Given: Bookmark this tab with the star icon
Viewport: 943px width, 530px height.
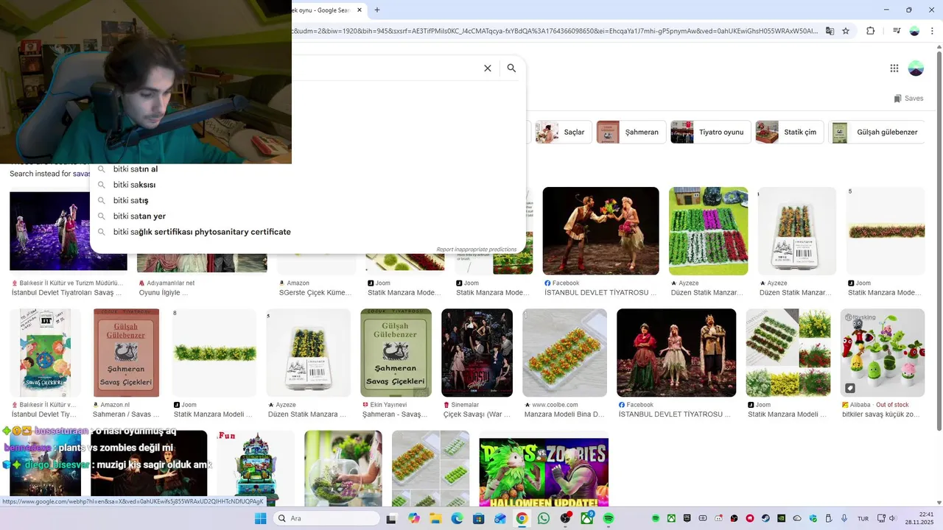Looking at the screenshot, I should pyautogui.click(x=846, y=31).
